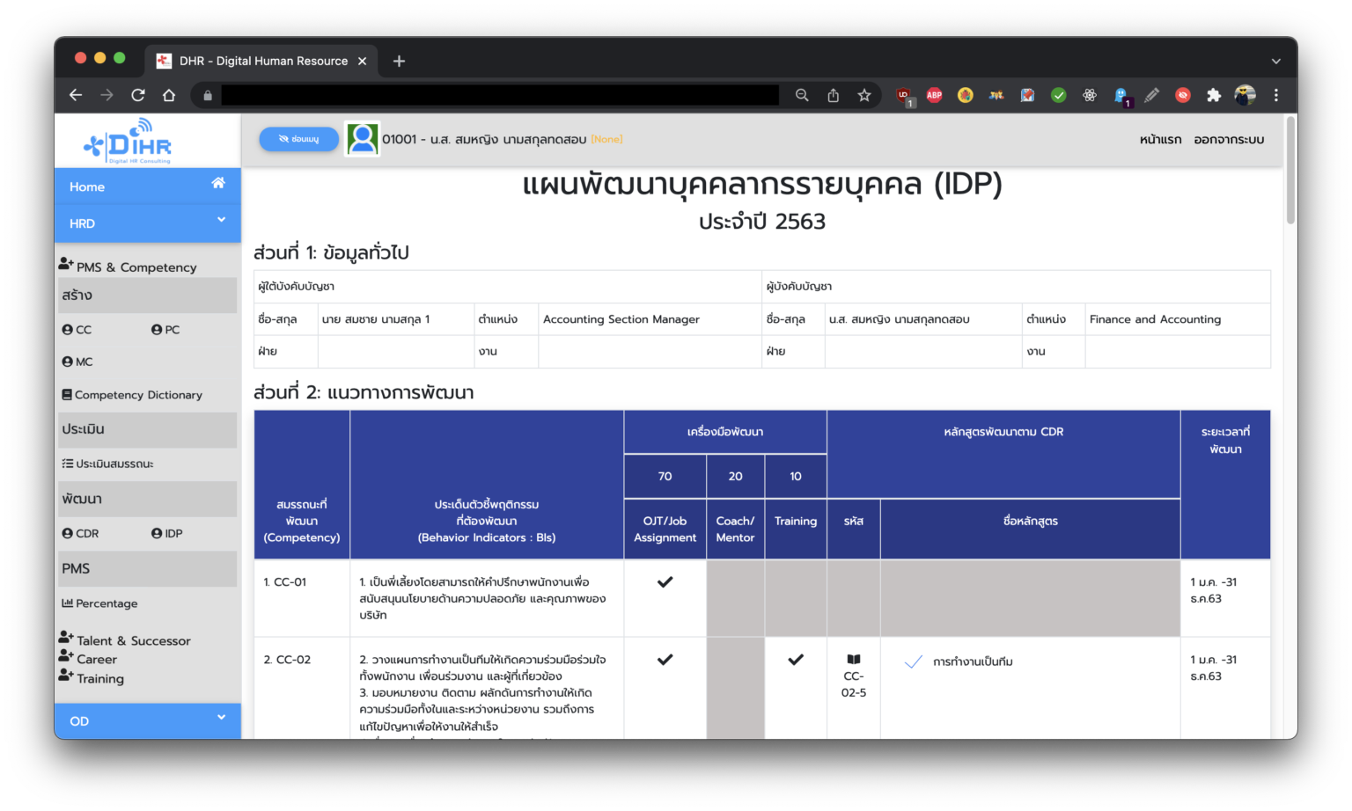Click the user avatar profile icon
Image resolution: width=1352 pixels, height=811 pixels.
click(x=362, y=139)
